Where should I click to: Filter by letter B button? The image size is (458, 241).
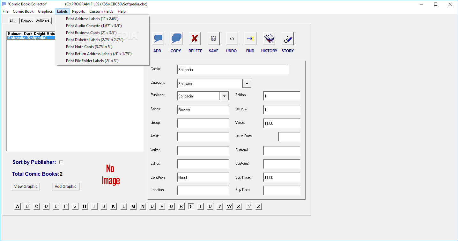click(27, 207)
